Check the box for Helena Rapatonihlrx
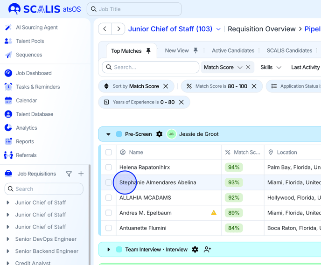Screen dimensions: 321x265 pos(109,167)
